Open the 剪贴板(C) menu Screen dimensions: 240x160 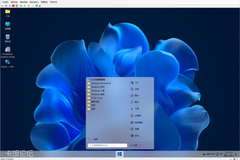tap(34, 2)
